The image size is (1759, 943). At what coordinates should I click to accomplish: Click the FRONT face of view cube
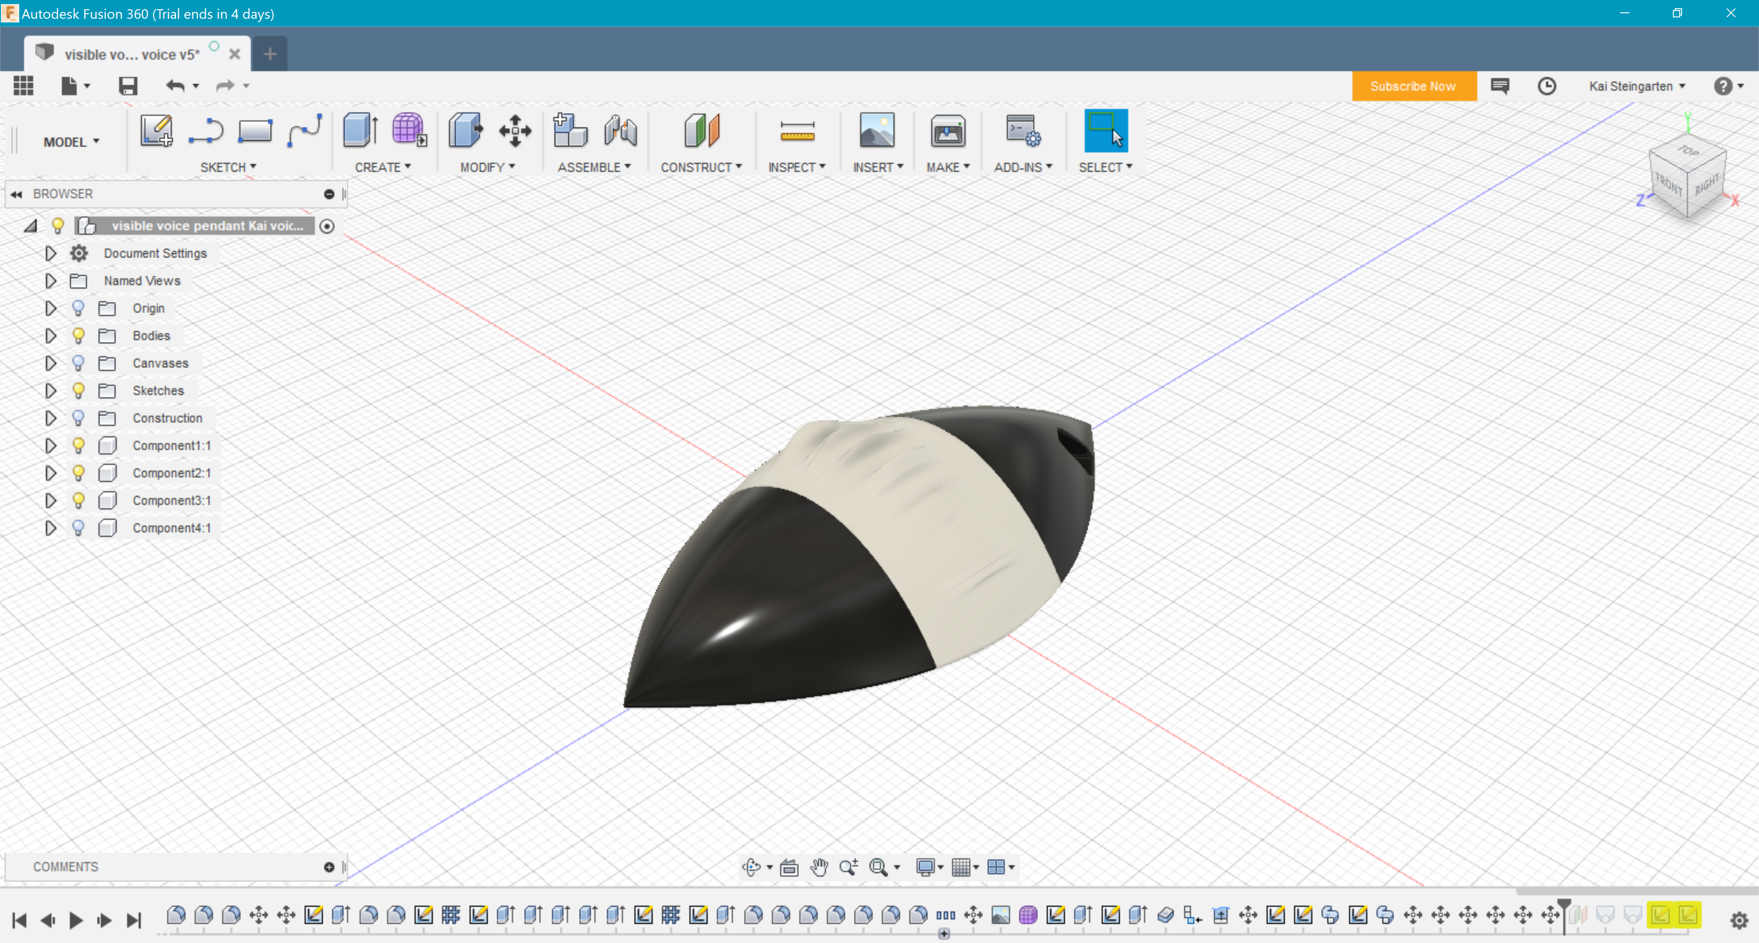[x=1668, y=185]
